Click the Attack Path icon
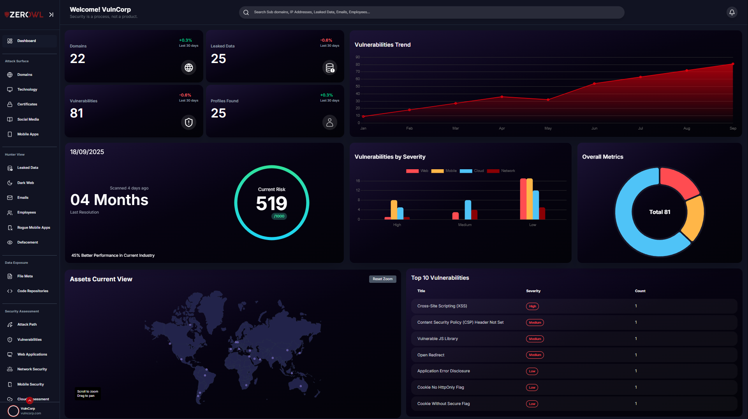Viewport: 748px width, 419px height. coord(10,324)
